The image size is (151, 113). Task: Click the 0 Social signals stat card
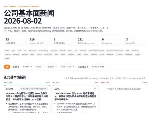pyautogui.click(x=112, y=41)
